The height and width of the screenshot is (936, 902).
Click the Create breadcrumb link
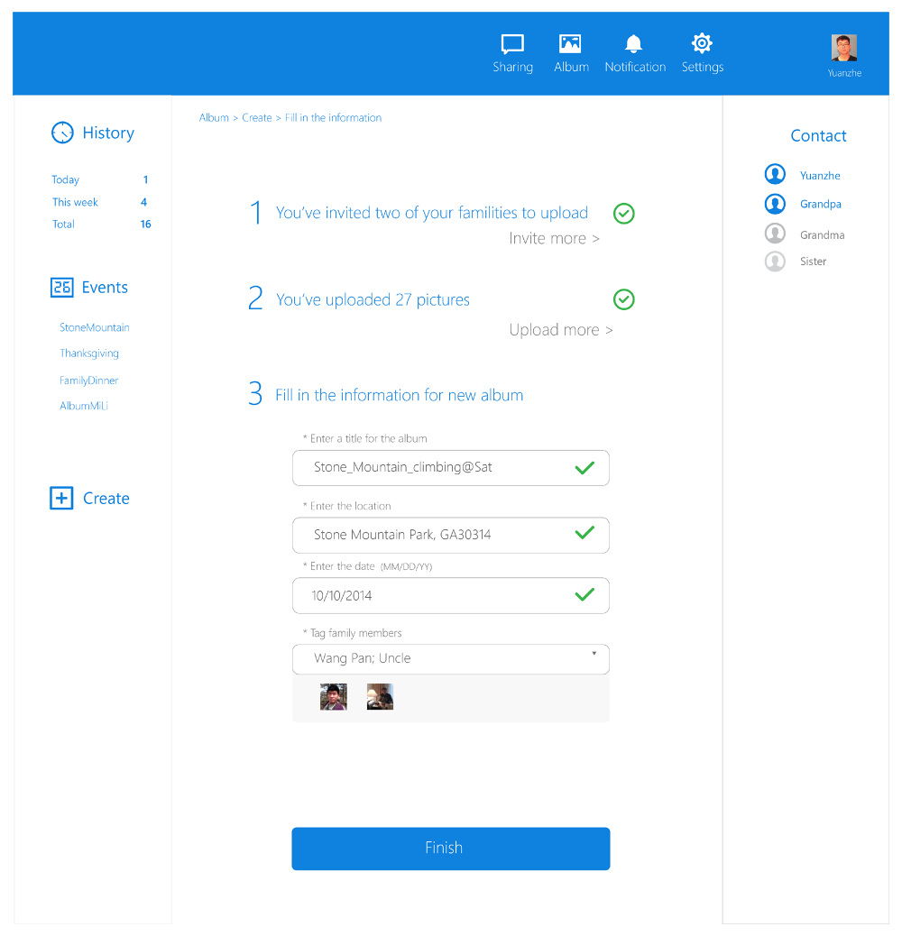(x=256, y=118)
